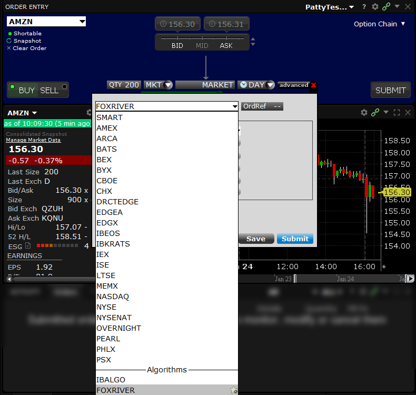
Task: Open Order Entry settings gear
Action: click(x=375, y=7)
